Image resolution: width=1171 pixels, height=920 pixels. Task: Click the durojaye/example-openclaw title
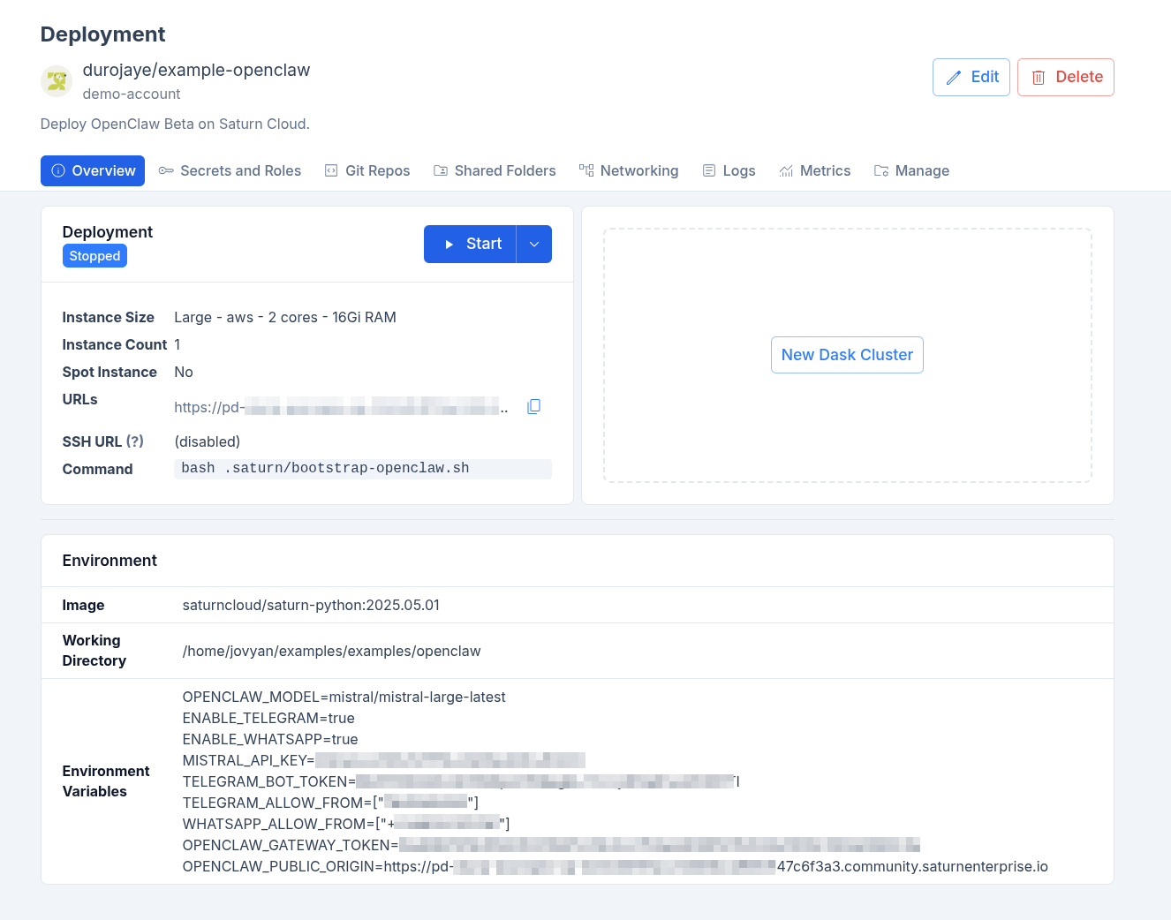point(196,70)
